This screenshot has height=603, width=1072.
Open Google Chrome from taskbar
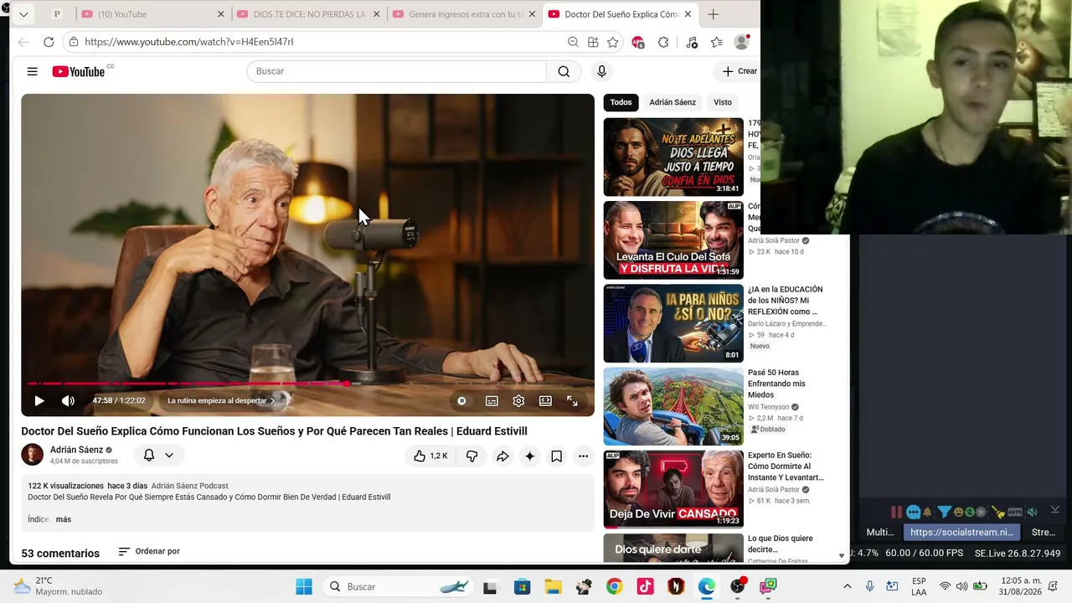[615, 587]
